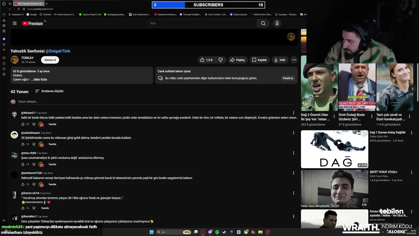Follow the @DalgalıTürk mention link
The width and height of the screenshot is (419, 236).
point(58,51)
